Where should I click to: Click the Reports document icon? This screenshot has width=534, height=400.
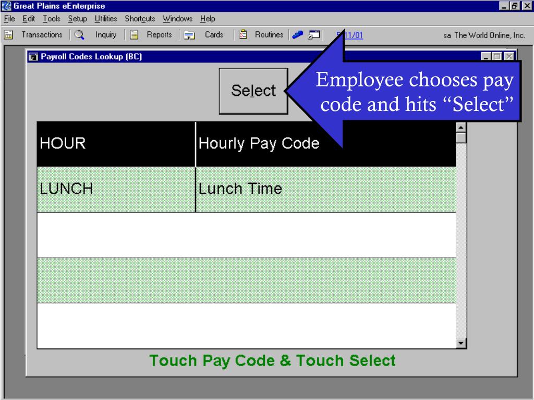coord(134,35)
